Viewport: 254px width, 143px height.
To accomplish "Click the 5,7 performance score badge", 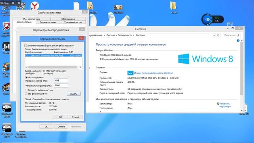I will tap(130, 73).
